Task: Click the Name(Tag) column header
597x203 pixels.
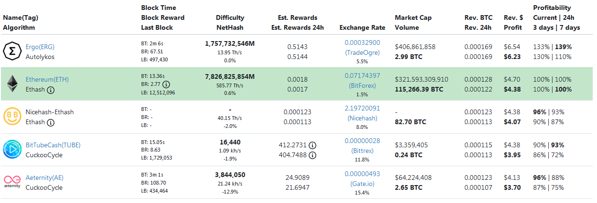Action: point(20,17)
